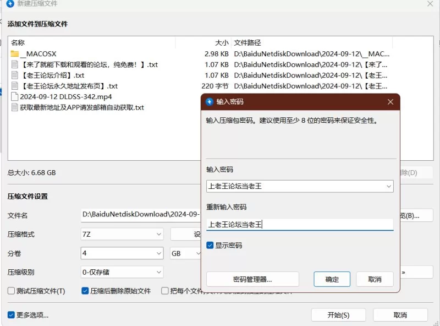Close the 输入密码 dialog
440x326 pixels.
point(390,102)
